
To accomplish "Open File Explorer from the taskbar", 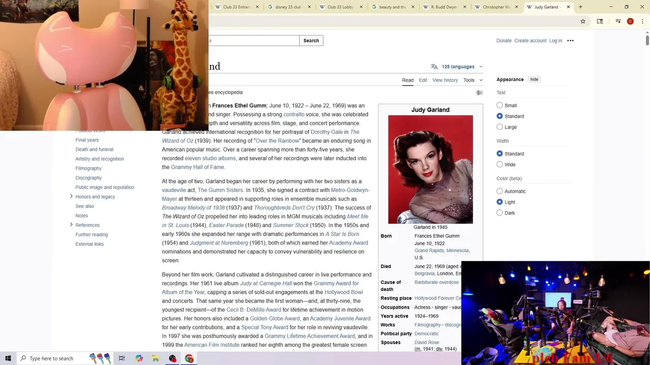I will pyautogui.click(x=156, y=358).
